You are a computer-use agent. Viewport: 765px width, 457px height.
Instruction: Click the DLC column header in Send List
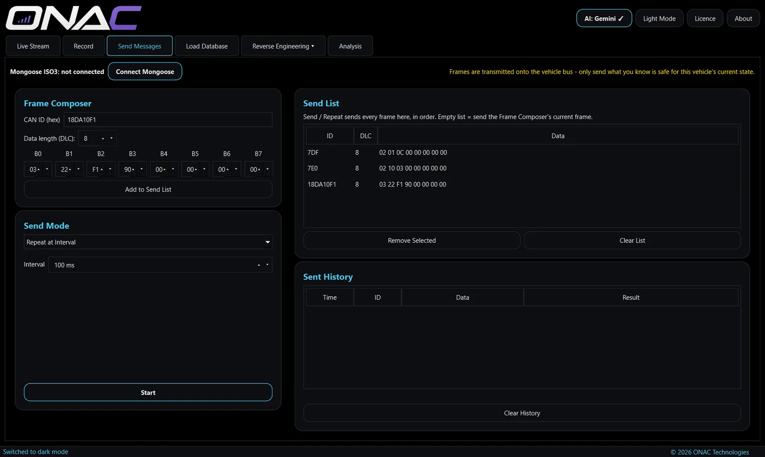click(x=366, y=136)
